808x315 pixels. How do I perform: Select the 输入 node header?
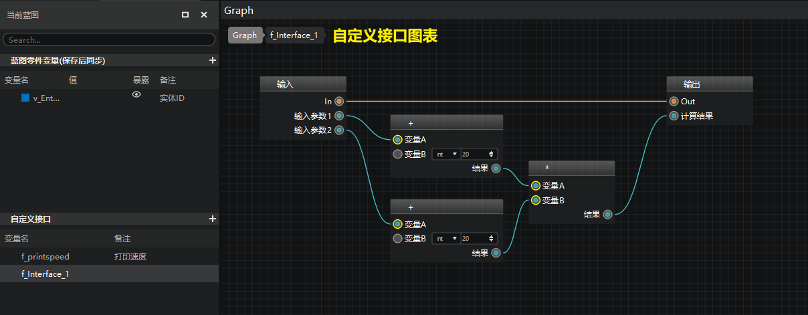(303, 84)
